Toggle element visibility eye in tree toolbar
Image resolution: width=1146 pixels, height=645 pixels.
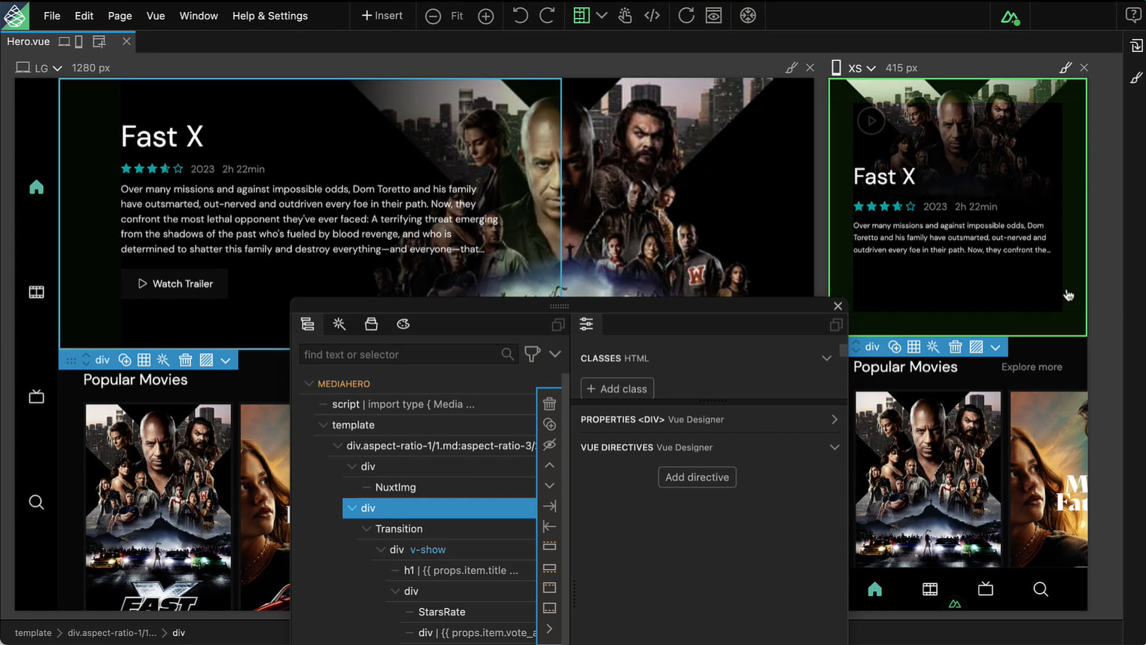549,445
